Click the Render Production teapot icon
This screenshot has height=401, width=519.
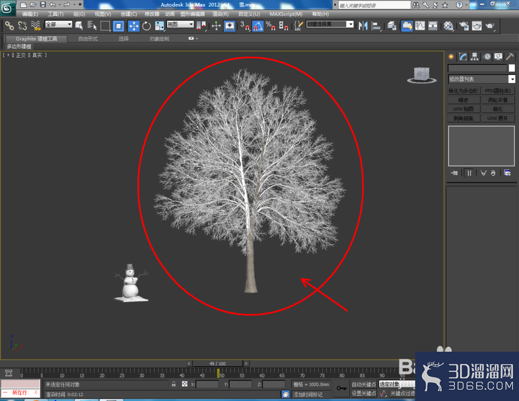click(x=490, y=26)
